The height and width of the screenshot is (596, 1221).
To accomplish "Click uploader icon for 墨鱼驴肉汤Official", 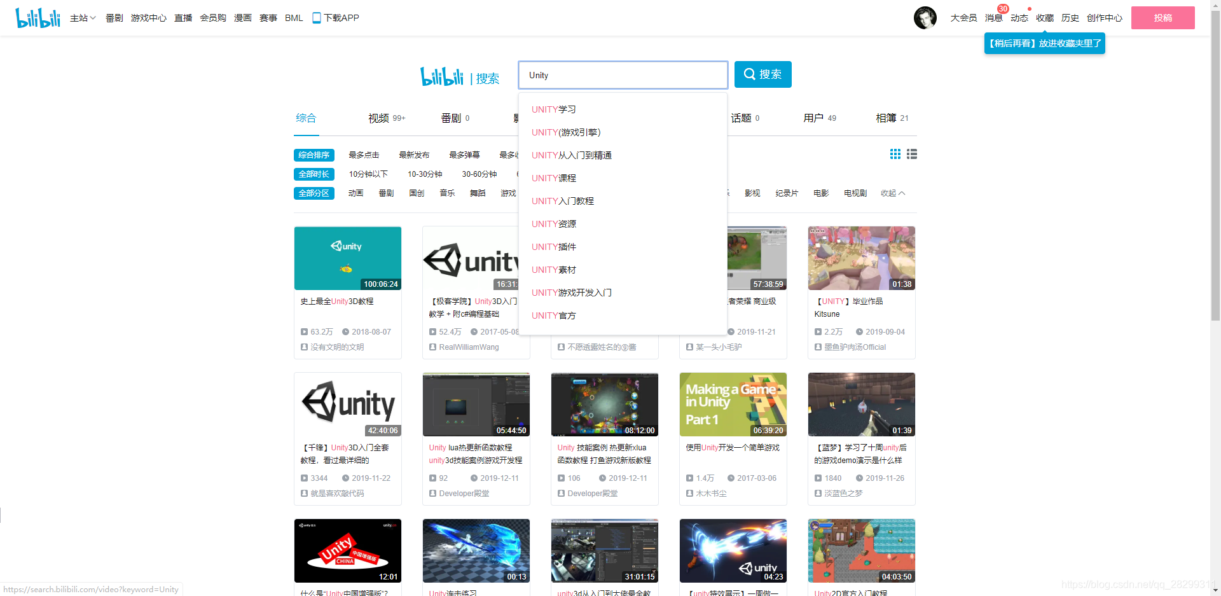I will pyautogui.click(x=818, y=347).
